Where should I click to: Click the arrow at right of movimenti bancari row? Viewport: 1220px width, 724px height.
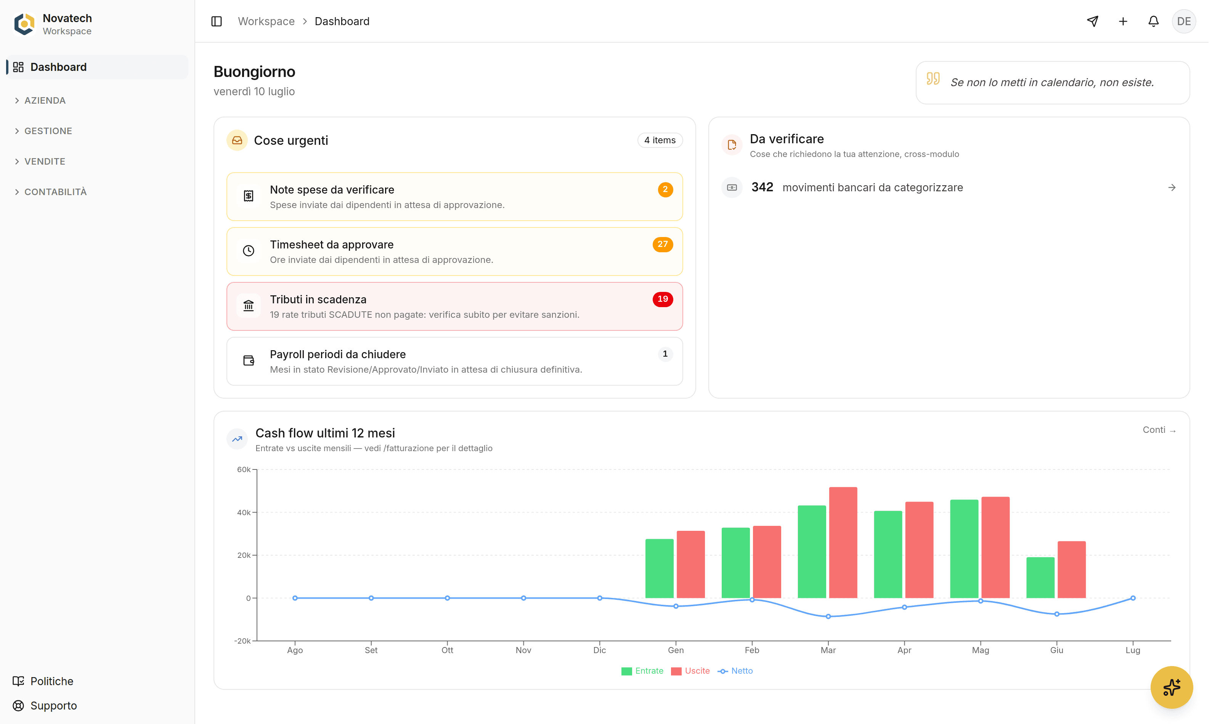[x=1172, y=188]
